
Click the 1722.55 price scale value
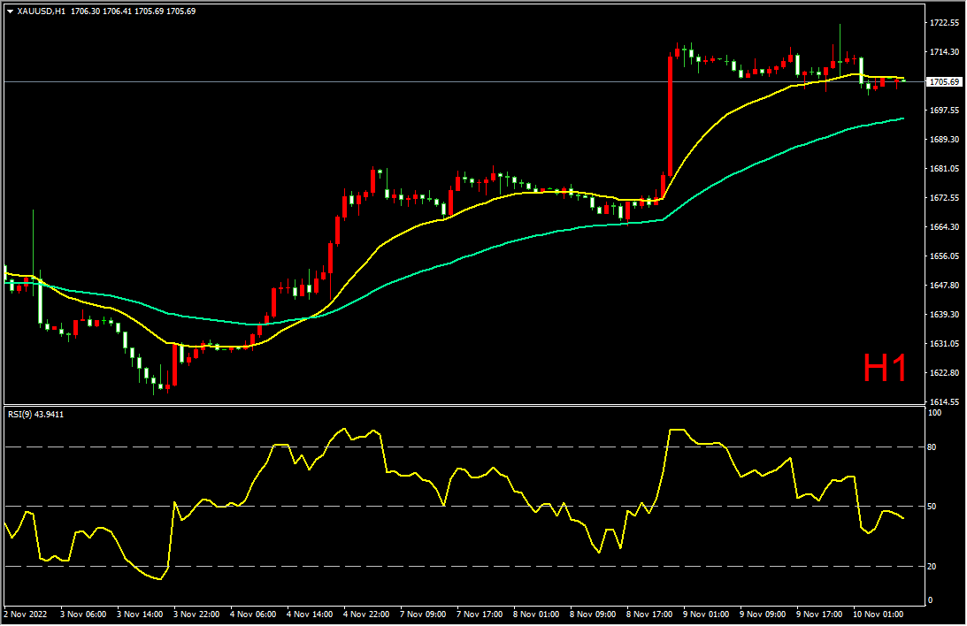click(x=944, y=23)
